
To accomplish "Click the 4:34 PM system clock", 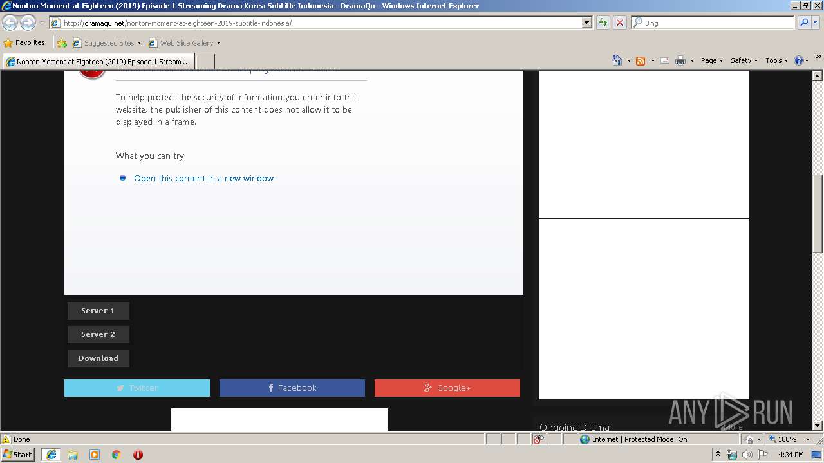I will (x=791, y=455).
